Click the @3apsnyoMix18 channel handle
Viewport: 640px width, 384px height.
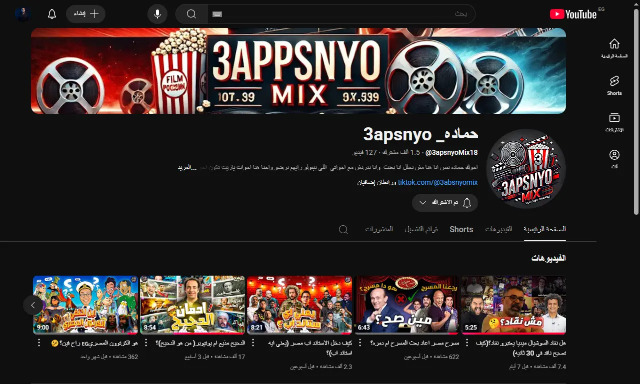click(x=451, y=152)
